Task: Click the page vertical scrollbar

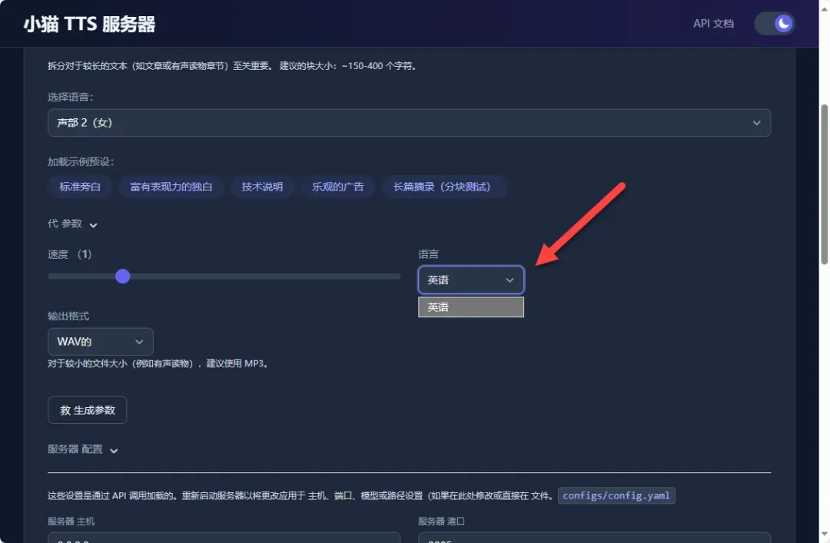Action: [x=825, y=184]
